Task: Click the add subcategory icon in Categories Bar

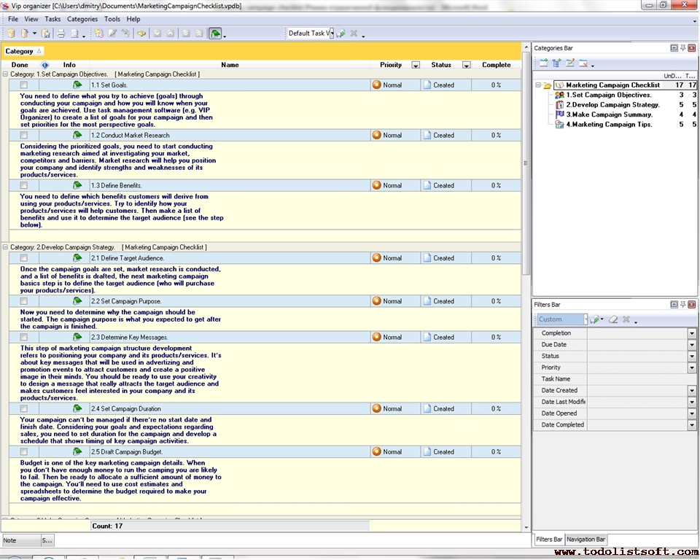Action: 557,63
